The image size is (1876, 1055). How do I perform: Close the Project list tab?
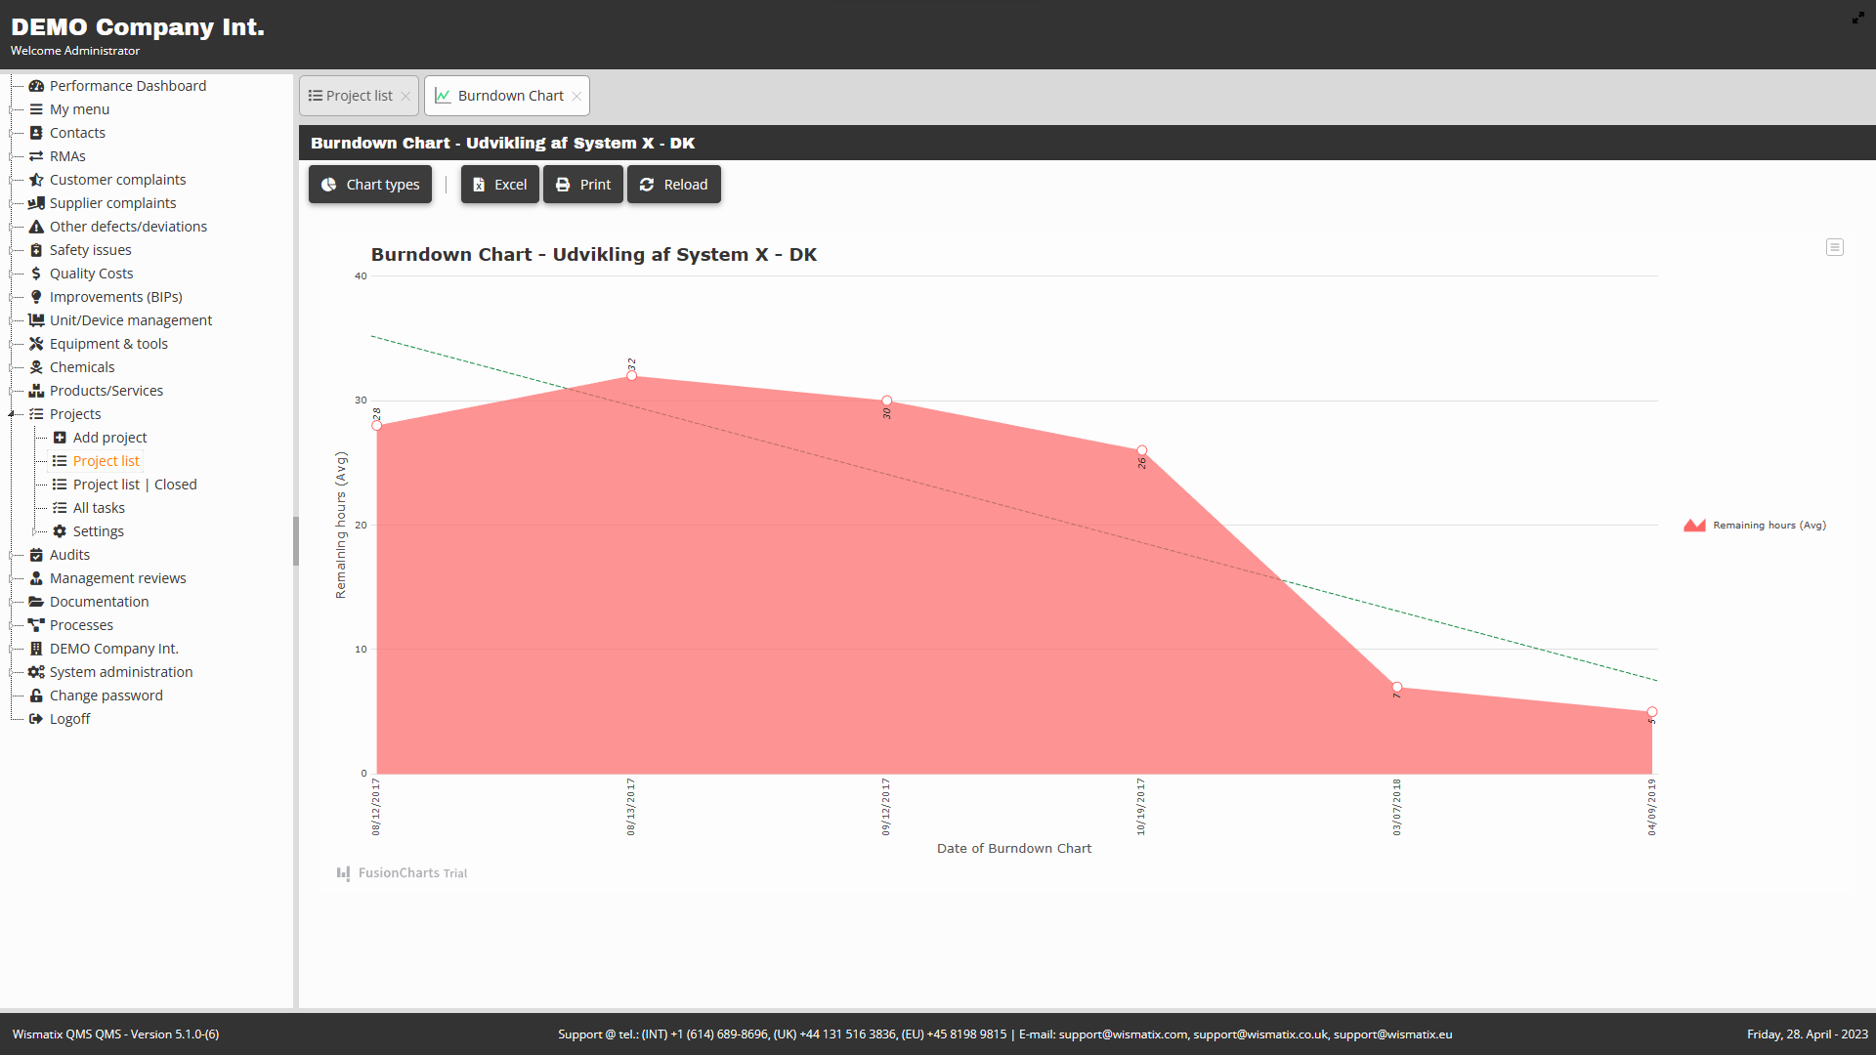point(405,96)
